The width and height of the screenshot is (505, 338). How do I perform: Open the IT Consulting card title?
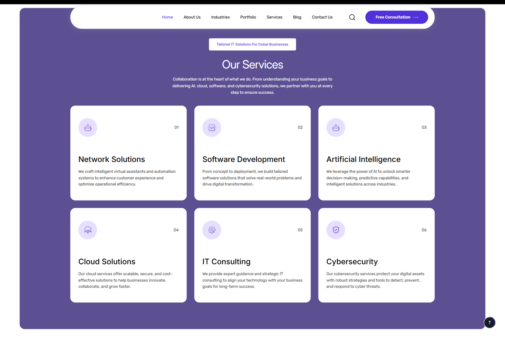pos(226,262)
